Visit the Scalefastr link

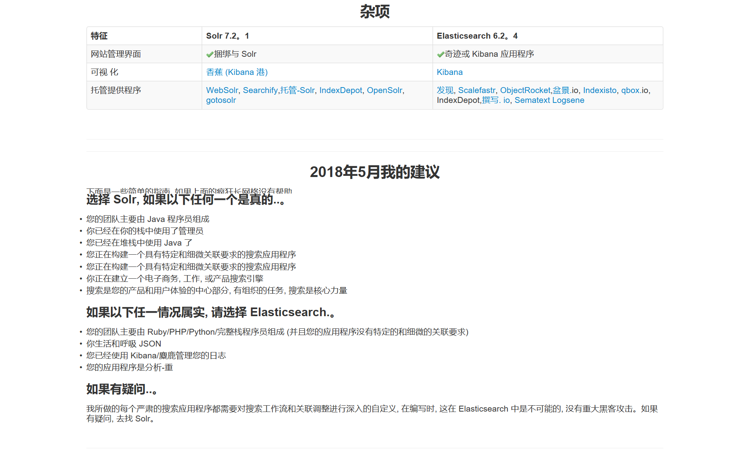point(477,90)
